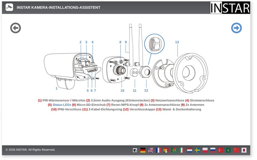Choose French using the French flag
257x160 pixels.
(158, 150)
